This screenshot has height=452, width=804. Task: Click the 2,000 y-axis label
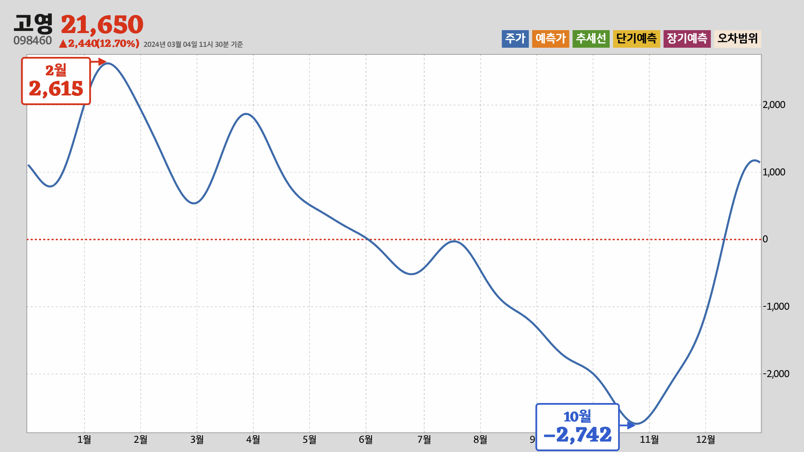pos(774,105)
